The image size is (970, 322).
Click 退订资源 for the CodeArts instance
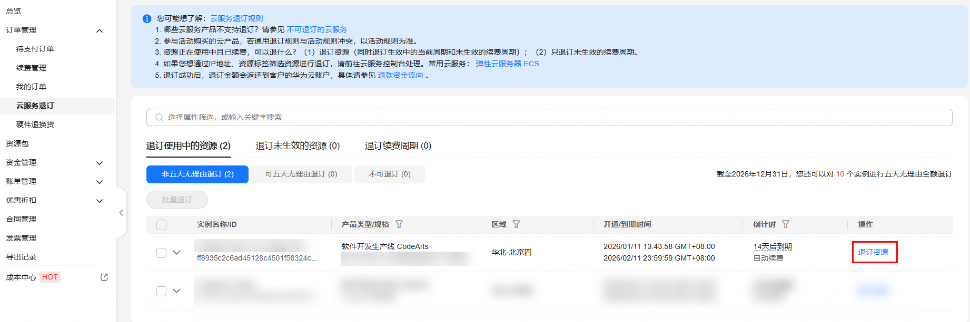873,252
